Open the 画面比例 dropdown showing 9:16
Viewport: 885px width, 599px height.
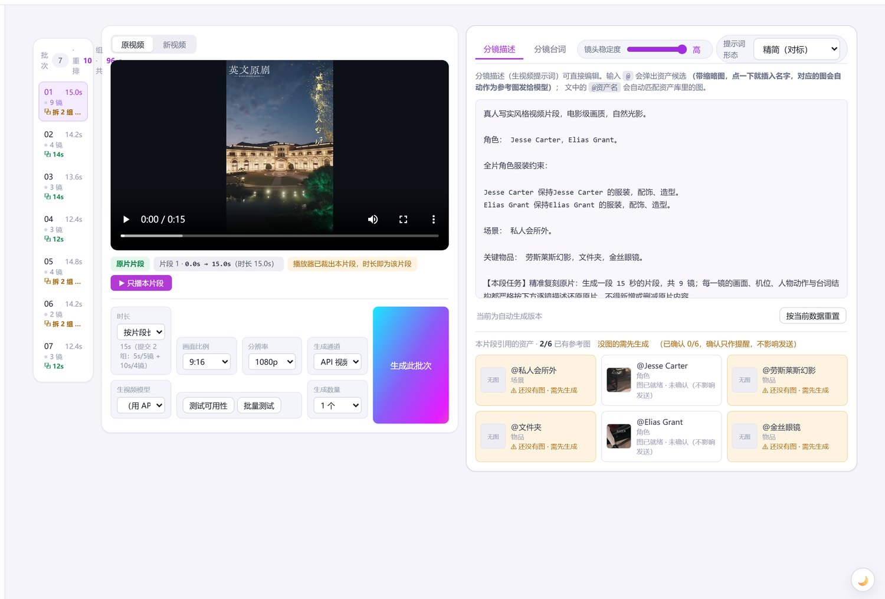pyautogui.click(x=206, y=362)
